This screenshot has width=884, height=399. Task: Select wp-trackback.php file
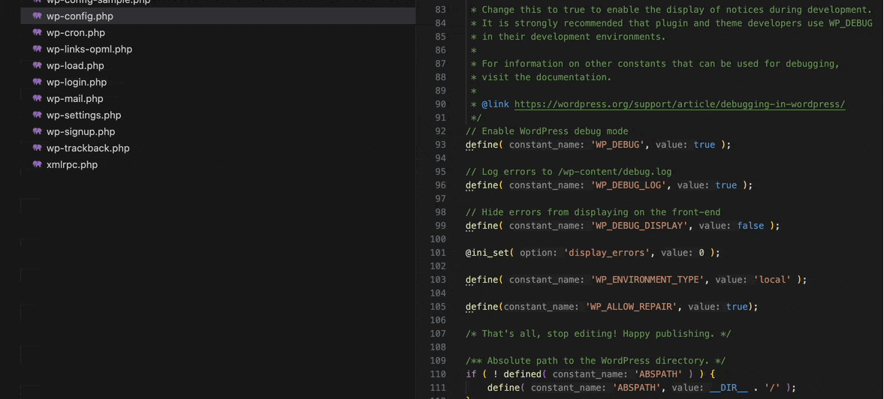(x=88, y=148)
